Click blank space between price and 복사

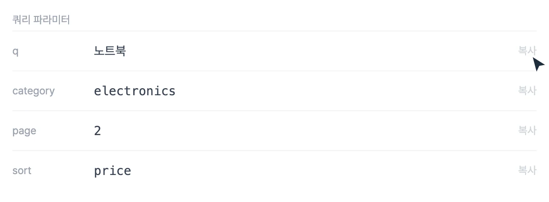coord(325,171)
